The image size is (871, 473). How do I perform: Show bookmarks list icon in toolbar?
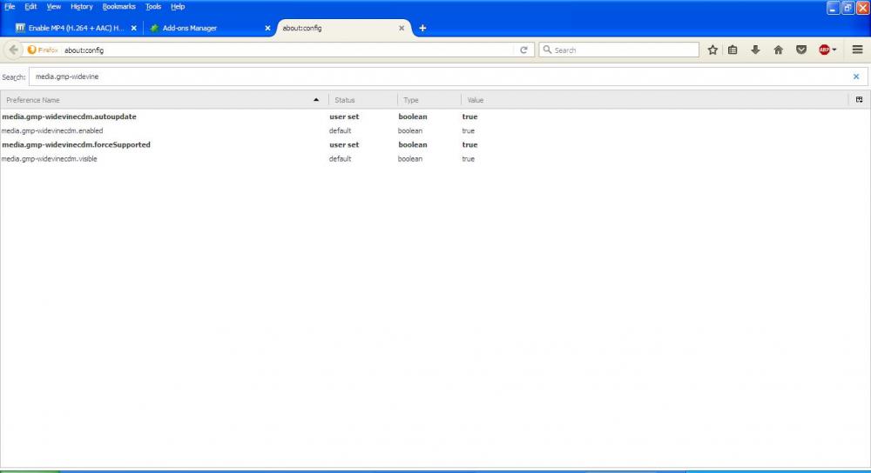pyautogui.click(x=733, y=50)
